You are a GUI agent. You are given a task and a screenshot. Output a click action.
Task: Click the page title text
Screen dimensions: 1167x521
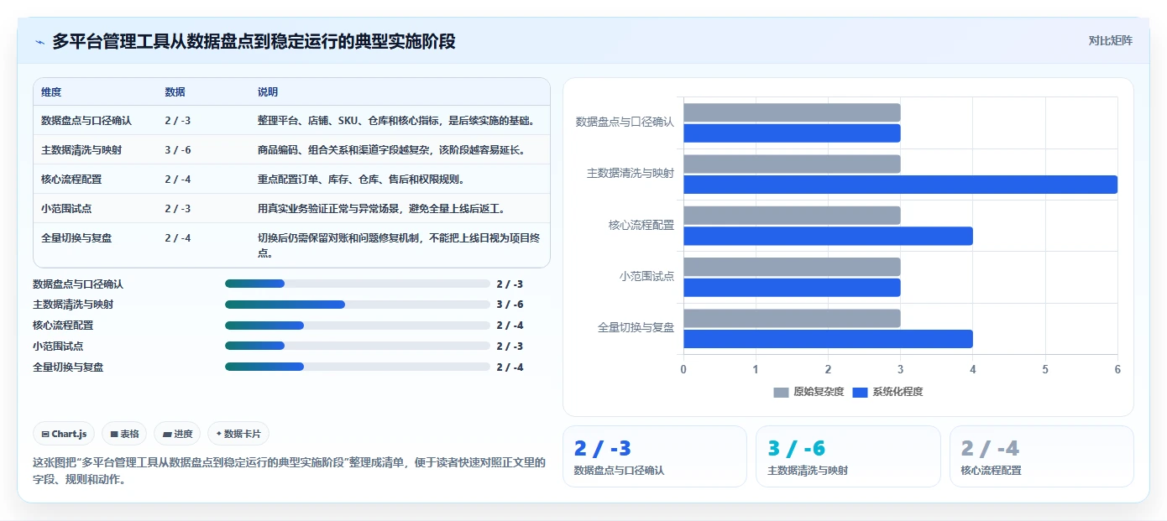click(x=254, y=41)
